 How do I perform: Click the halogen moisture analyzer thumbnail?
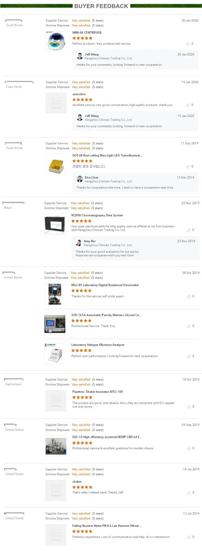point(55,354)
